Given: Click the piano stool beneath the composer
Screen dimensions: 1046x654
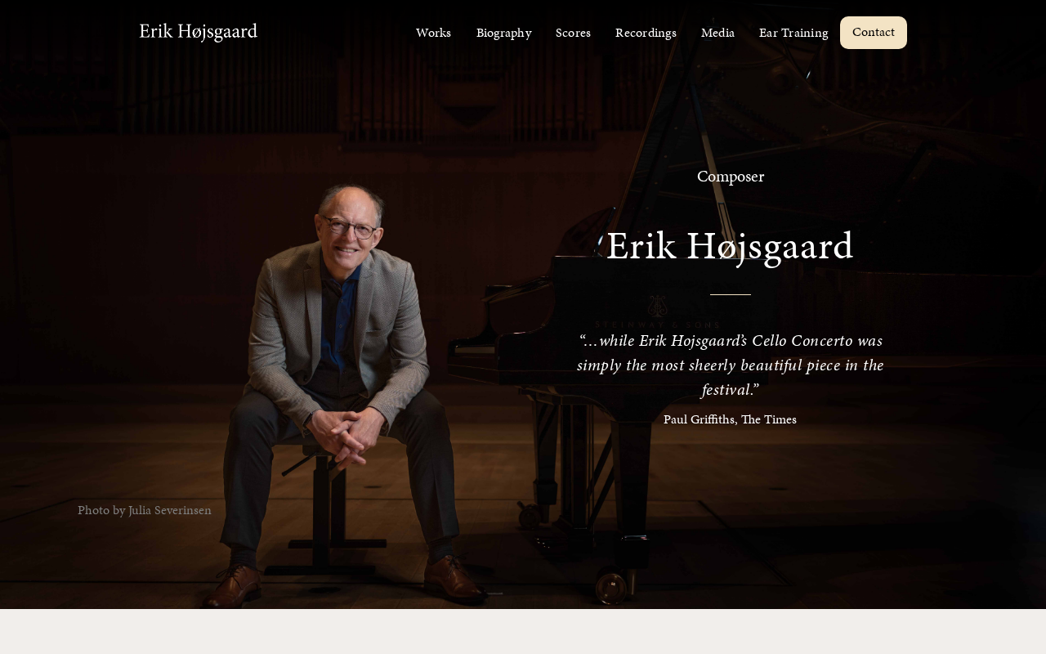Looking at the screenshot, I should click(x=314, y=507).
